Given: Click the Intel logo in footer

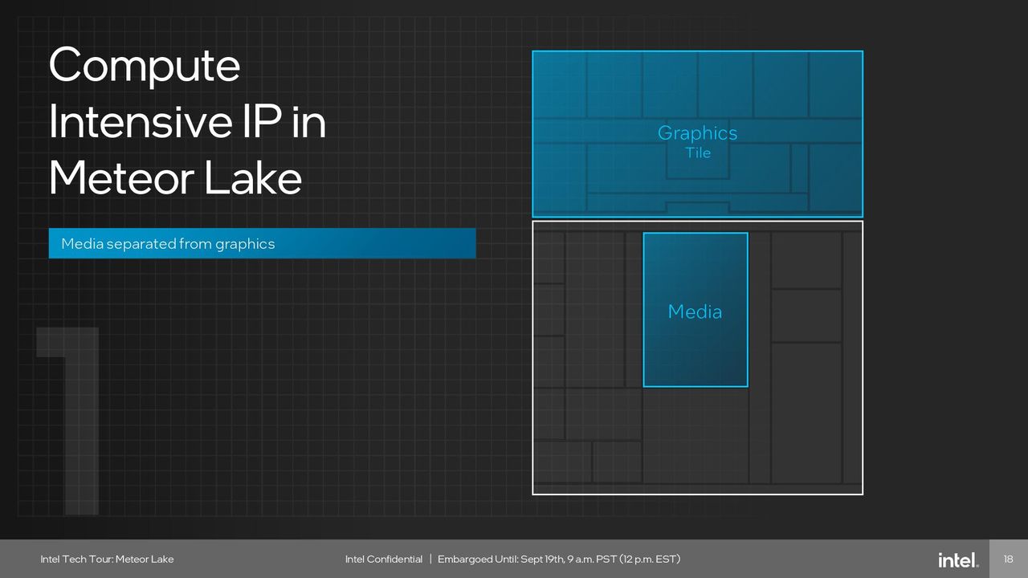Looking at the screenshot, I should click(x=958, y=560).
